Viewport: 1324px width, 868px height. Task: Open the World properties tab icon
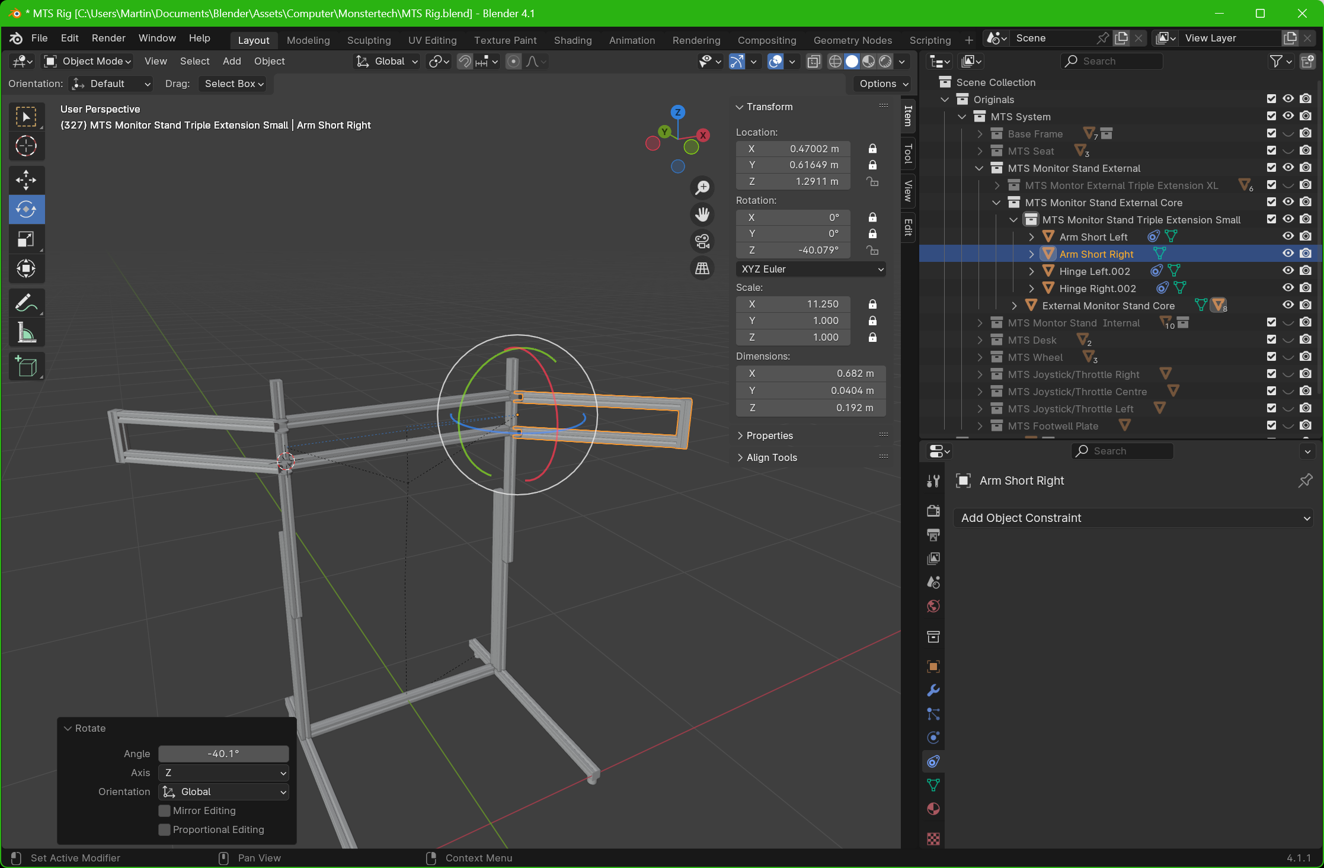coord(933,606)
